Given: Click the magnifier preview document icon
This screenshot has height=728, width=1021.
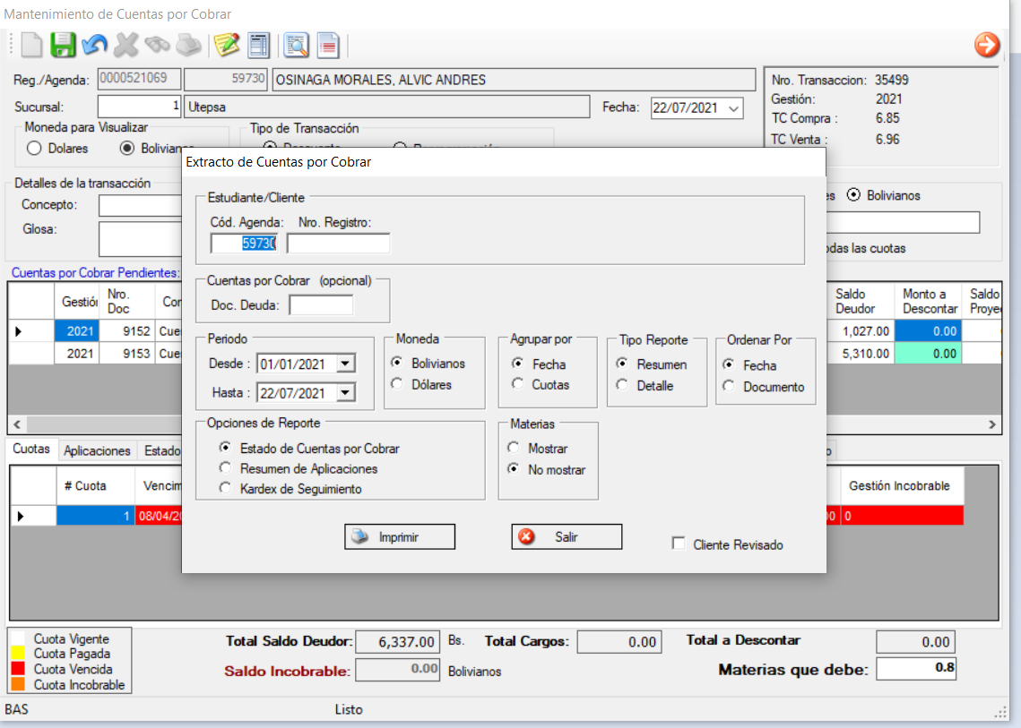Looking at the screenshot, I should click(297, 45).
